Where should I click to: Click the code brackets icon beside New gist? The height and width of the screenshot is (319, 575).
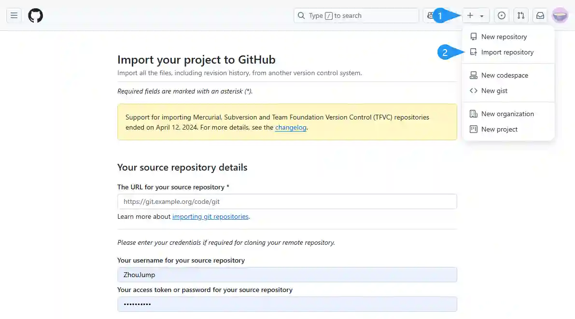(474, 91)
